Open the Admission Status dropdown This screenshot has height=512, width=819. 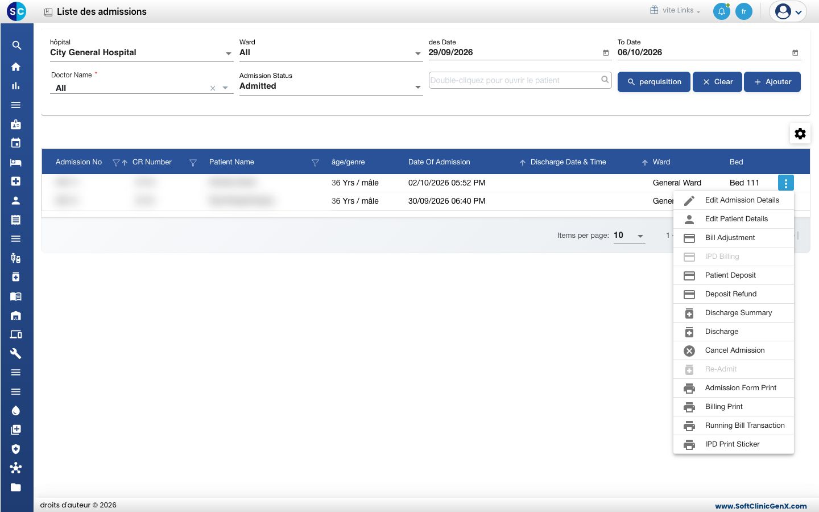331,86
